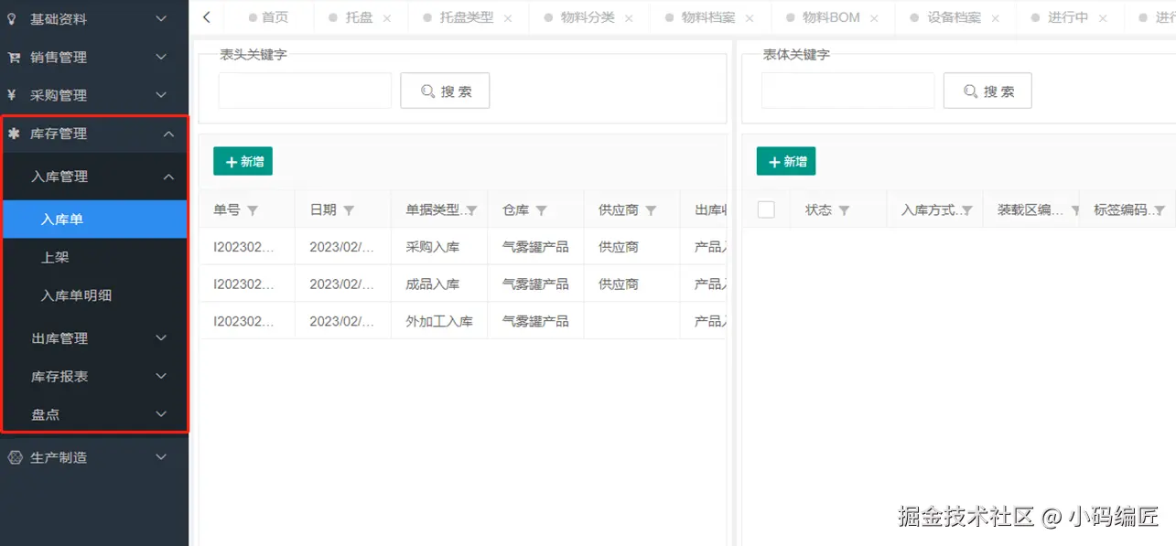The image size is (1176, 546).
Task: Click 新增 button above left table
Action: 243,161
